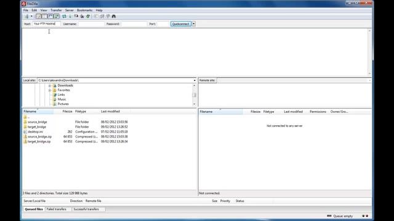Image resolution: width=394 pixels, height=221 pixels.
Task: Reconnect to the last server icon
Action: coord(88,17)
